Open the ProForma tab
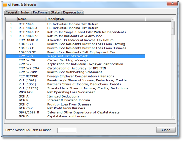The width and height of the screenshot is (183, 141). coord(40,12)
